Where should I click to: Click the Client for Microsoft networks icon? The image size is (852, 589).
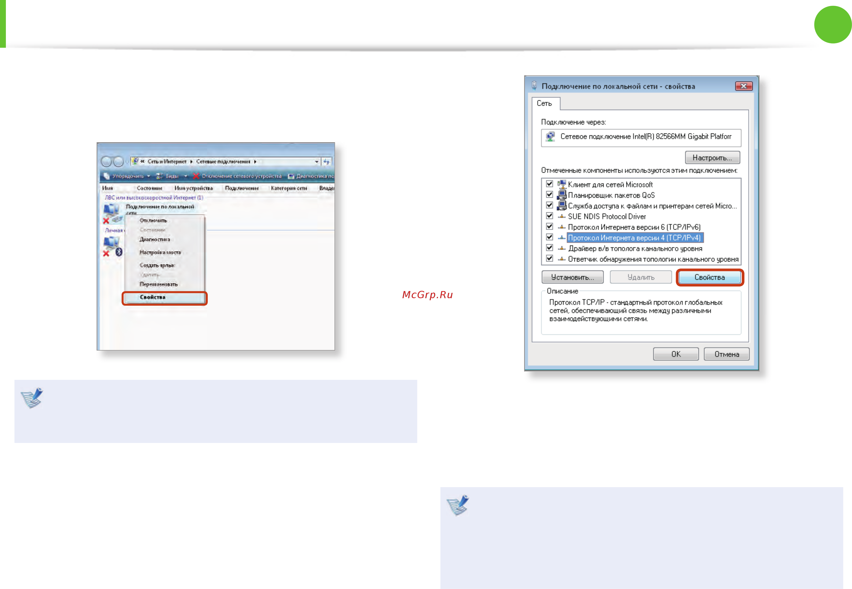pyautogui.click(x=561, y=184)
